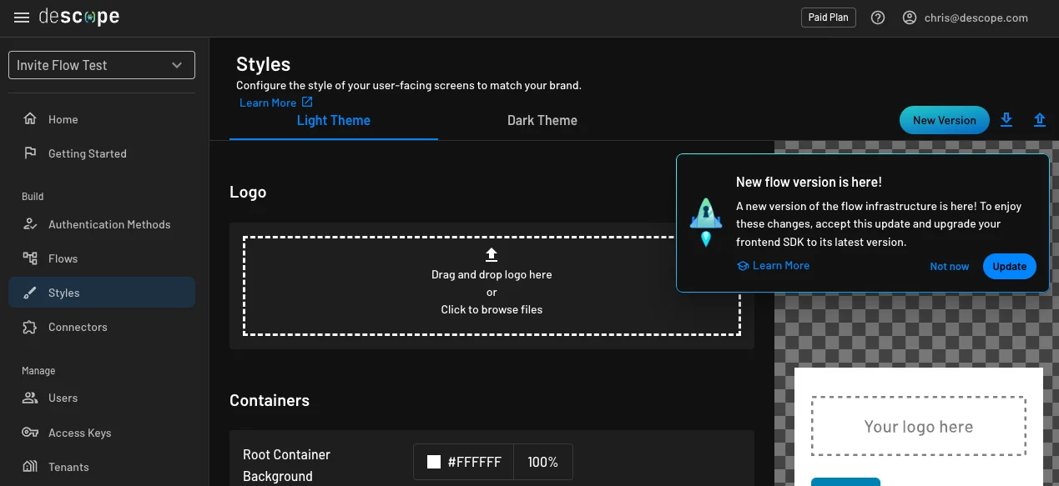Click the Logo section heading

(x=248, y=193)
